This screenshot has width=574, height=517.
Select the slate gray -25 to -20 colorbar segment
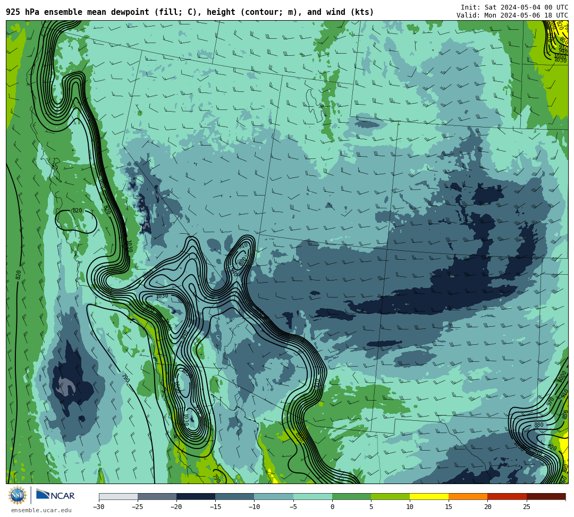tap(157, 496)
